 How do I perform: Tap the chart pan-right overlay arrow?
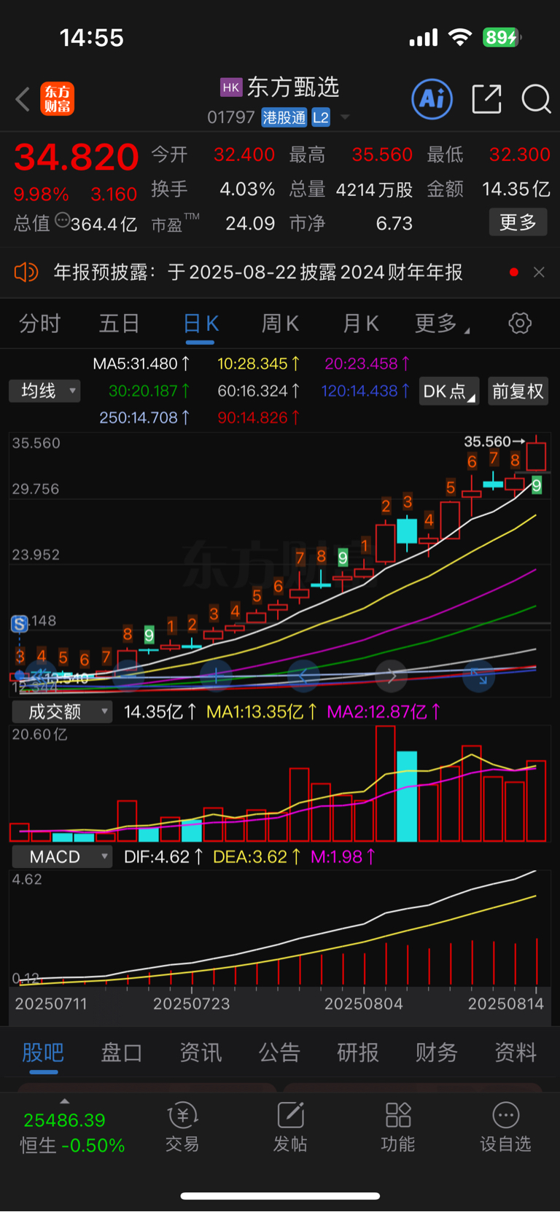point(392,676)
